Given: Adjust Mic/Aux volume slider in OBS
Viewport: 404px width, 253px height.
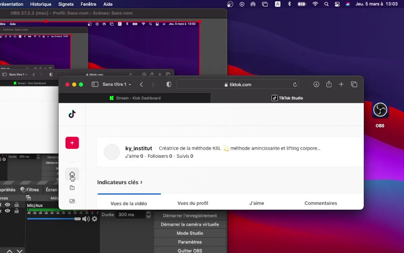Looking at the screenshot, I should (x=54, y=219).
